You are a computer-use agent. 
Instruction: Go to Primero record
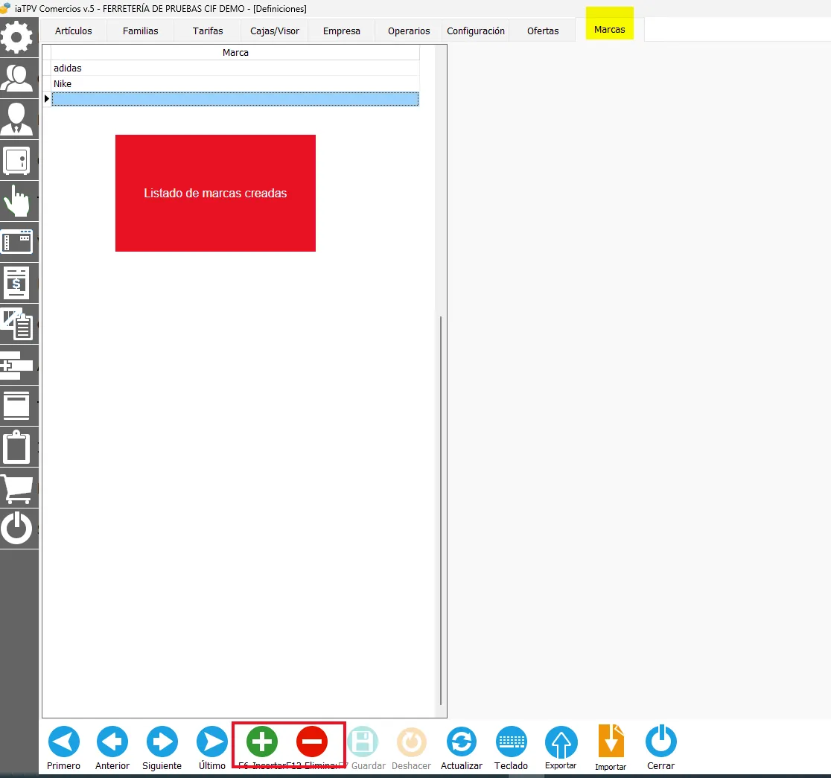point(63,742)
